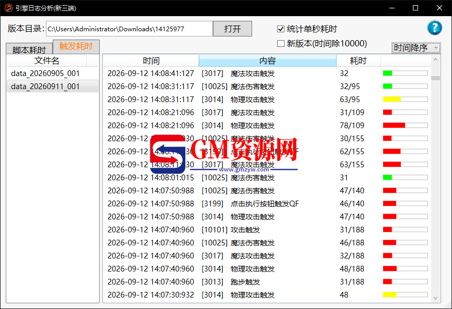This screenshot has width=452, height=309.
Task: Select the 63/155 duration cell
Action: pyautogui.click(x=352, y=165)
